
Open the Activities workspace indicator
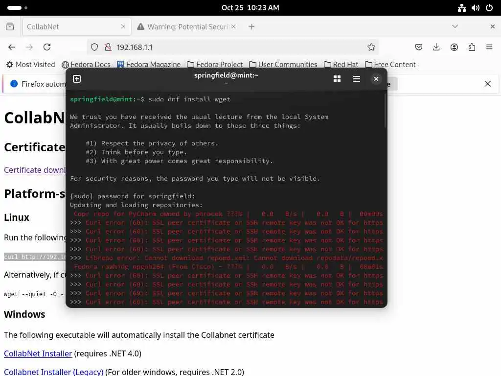[x=17, y=8]
